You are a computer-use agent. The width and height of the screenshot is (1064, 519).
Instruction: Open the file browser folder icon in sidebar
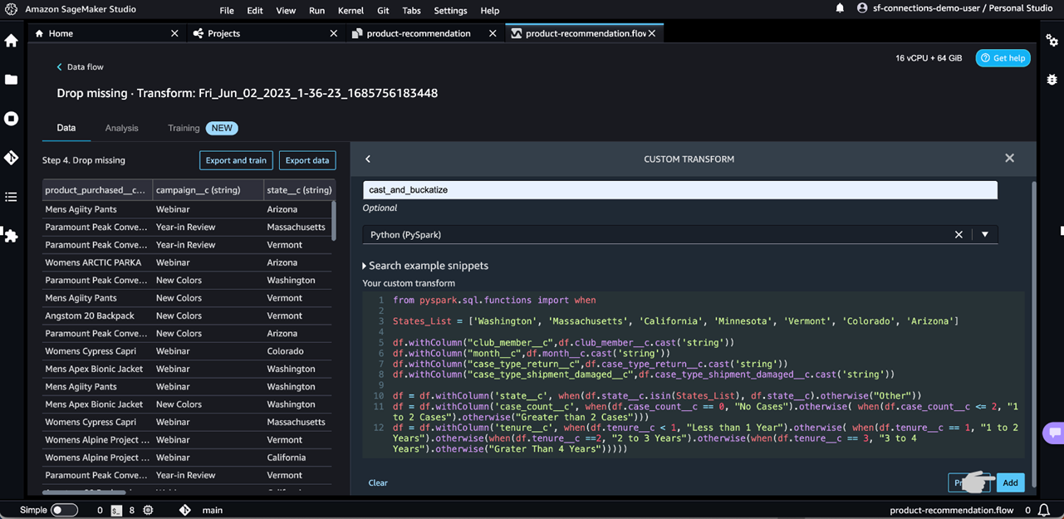(x=11, y=80)
